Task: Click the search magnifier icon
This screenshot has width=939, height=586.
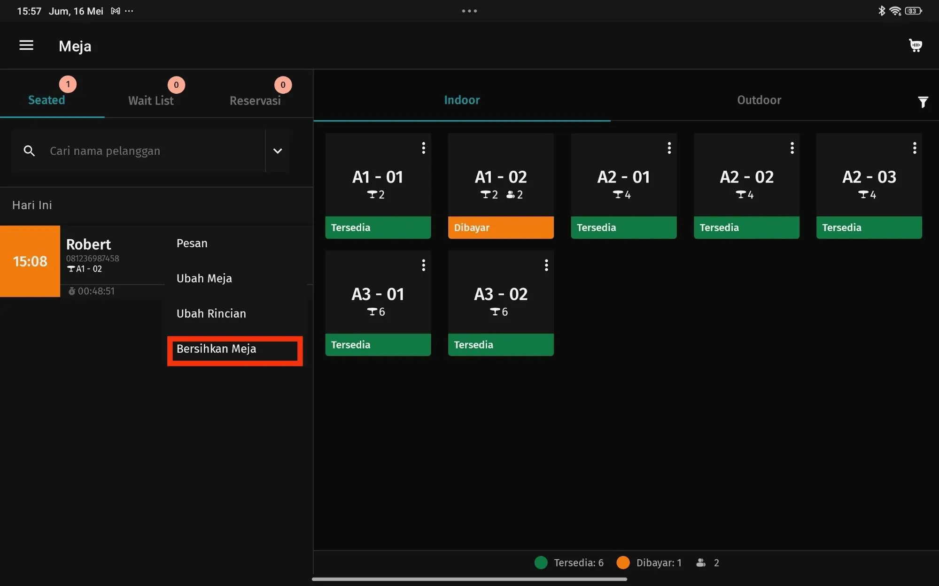Action: (x=29, y=151)
